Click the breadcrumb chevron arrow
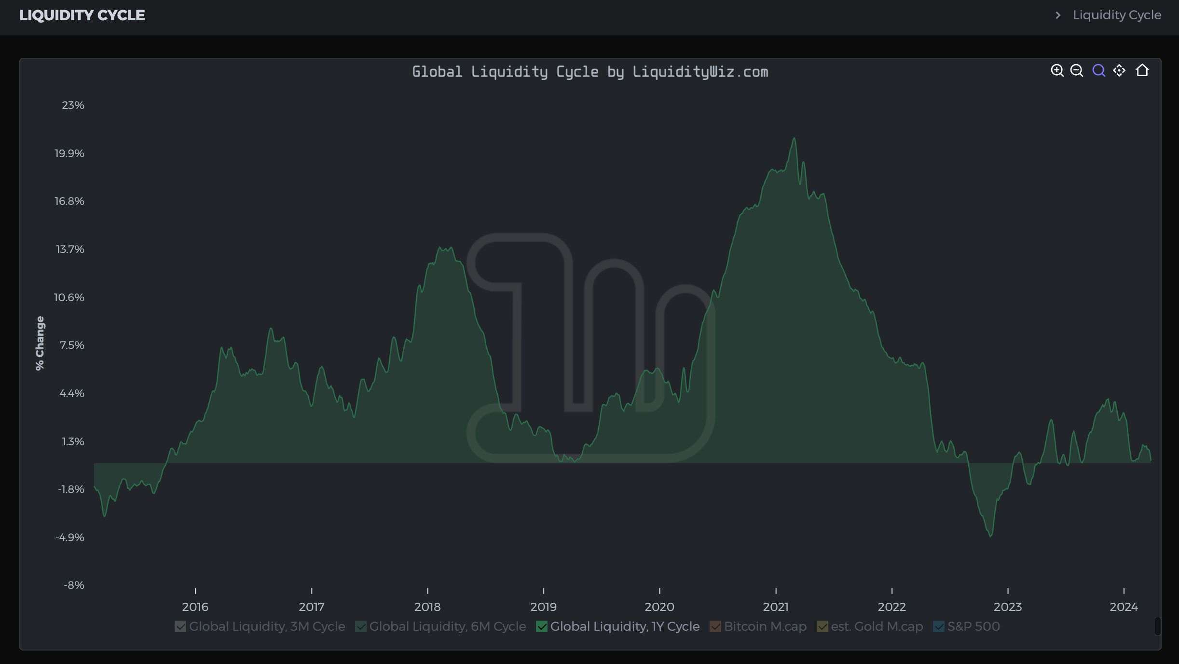1179x664 pixels. pyautogui.click(x=1058, y=15)
